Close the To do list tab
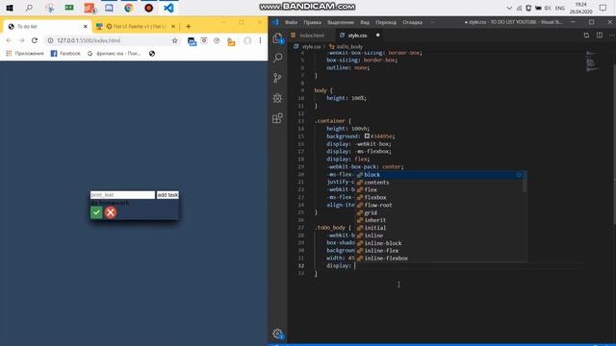616x346 pixels. coord(86,26)
